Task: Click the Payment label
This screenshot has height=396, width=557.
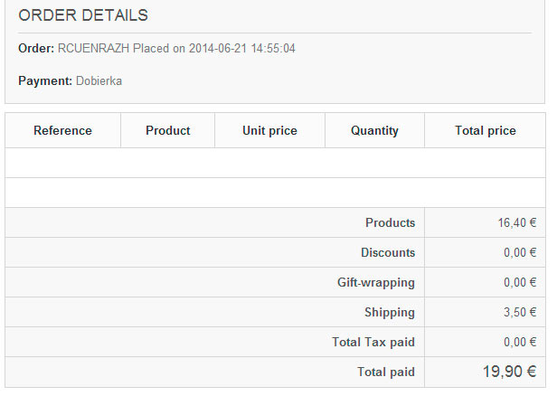Action: 45,81
